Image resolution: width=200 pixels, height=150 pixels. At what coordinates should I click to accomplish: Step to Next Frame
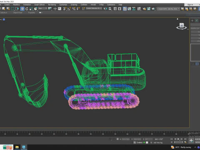point(182,139)
